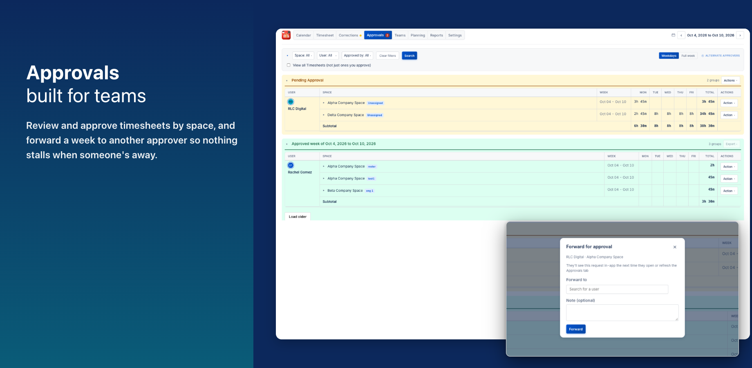
Task: Expand Alpha Company Space Unassigned row
Action: coord(324,103)
